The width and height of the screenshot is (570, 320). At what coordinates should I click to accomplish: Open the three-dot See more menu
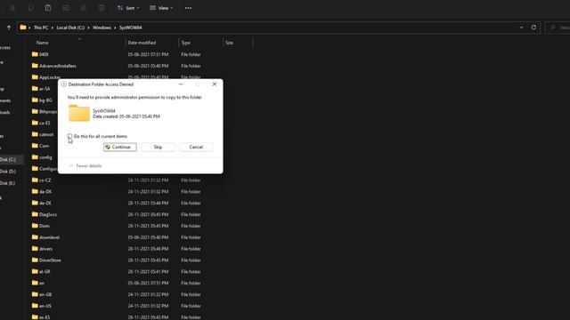[x=188, y=8]
